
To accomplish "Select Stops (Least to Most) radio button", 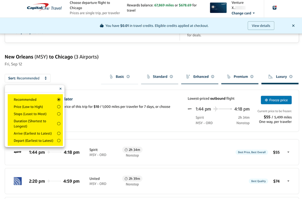I will coord(59,114).
